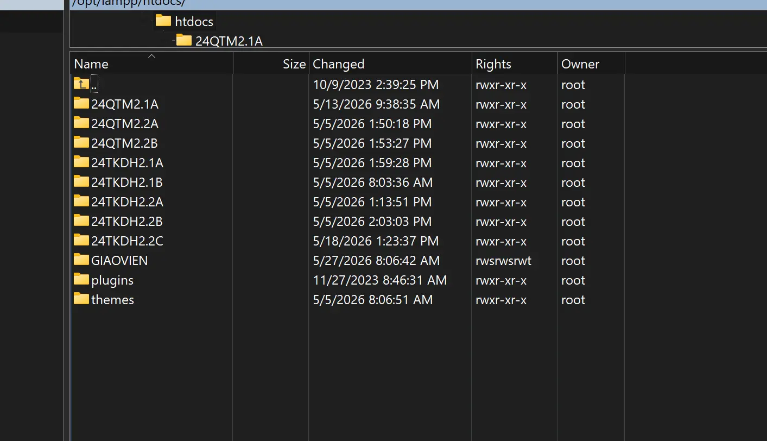This screenshot has width=767, height=441.
Task: Click date 10/9/2023 2:39:25 PM
Action: click(376, 85)
